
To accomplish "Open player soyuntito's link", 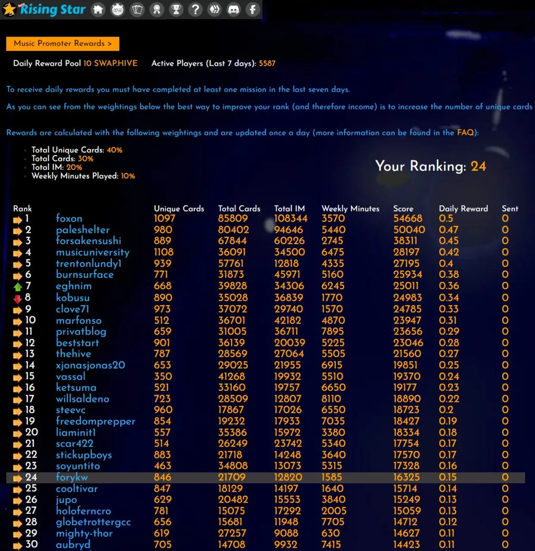I will point(78,466).
